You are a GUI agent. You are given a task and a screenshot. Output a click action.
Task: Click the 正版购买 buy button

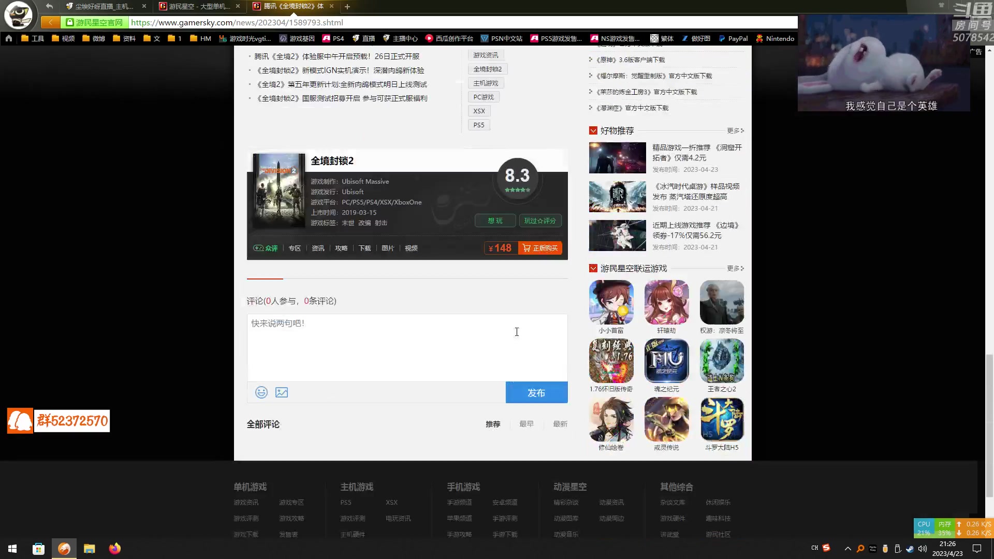pyautogui.click(x=540, y=248)
